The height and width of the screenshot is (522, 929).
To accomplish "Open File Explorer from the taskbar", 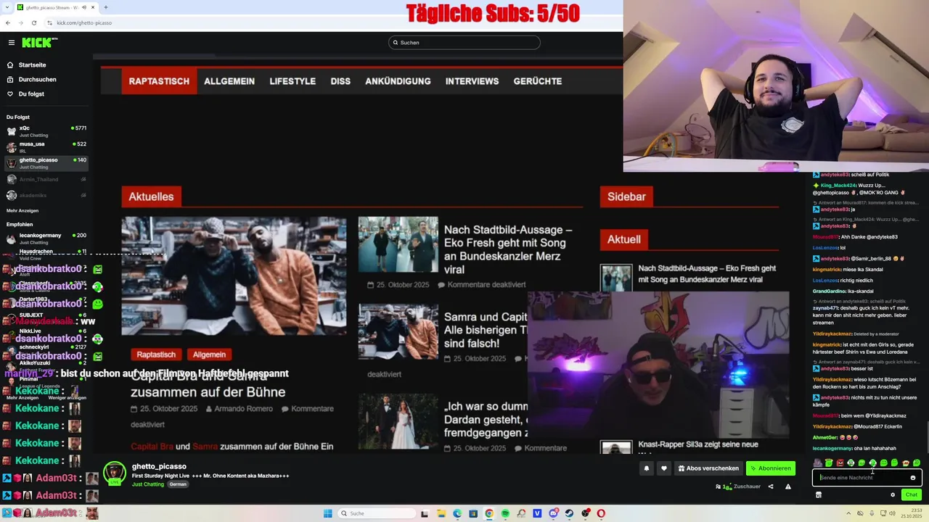I will coord(441,513).
